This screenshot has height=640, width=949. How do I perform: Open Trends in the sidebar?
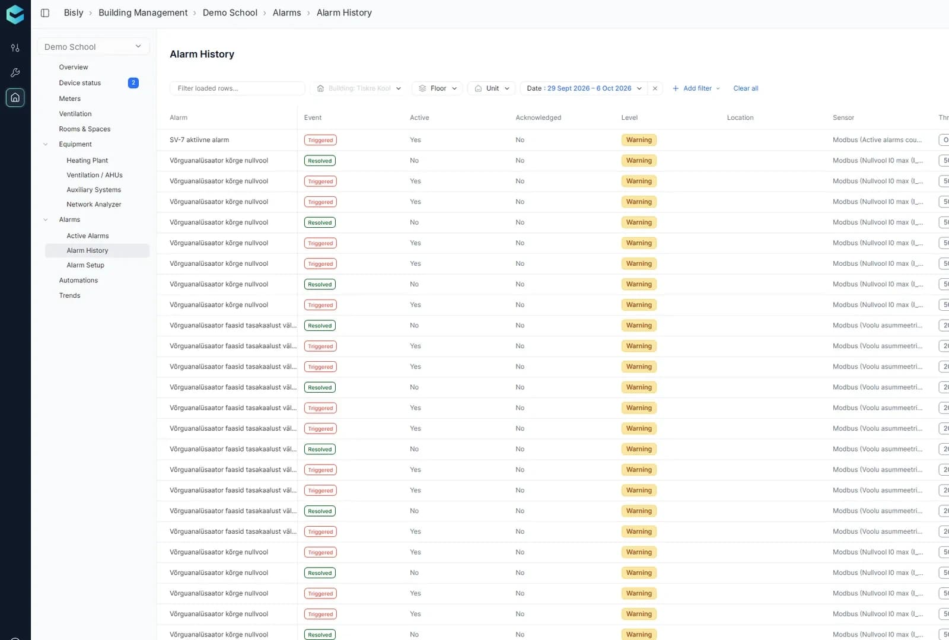[x=69, y=295]
